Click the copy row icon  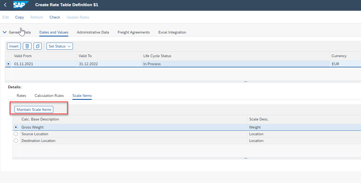38,46
